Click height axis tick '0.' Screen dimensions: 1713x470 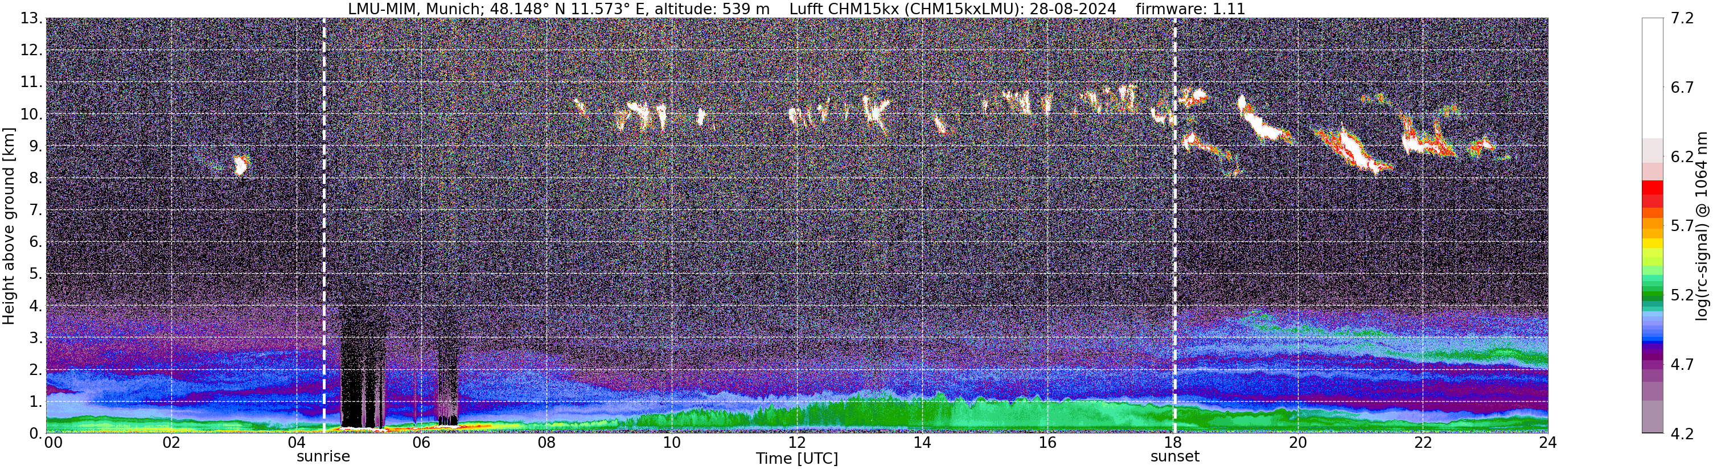tap(35, 434)
